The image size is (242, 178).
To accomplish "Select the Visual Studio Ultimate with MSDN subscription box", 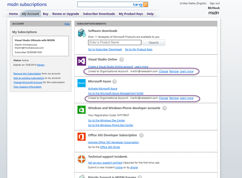I will point(40,46).
